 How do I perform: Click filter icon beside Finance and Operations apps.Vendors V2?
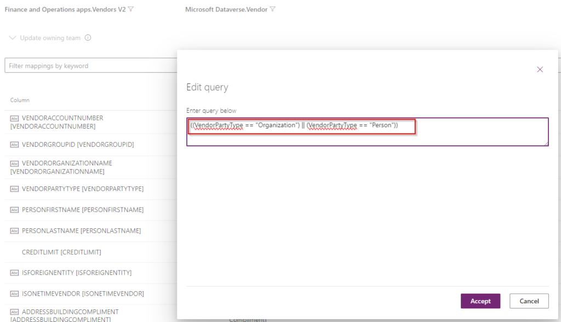pyautogui.click(x=131, y=9)
